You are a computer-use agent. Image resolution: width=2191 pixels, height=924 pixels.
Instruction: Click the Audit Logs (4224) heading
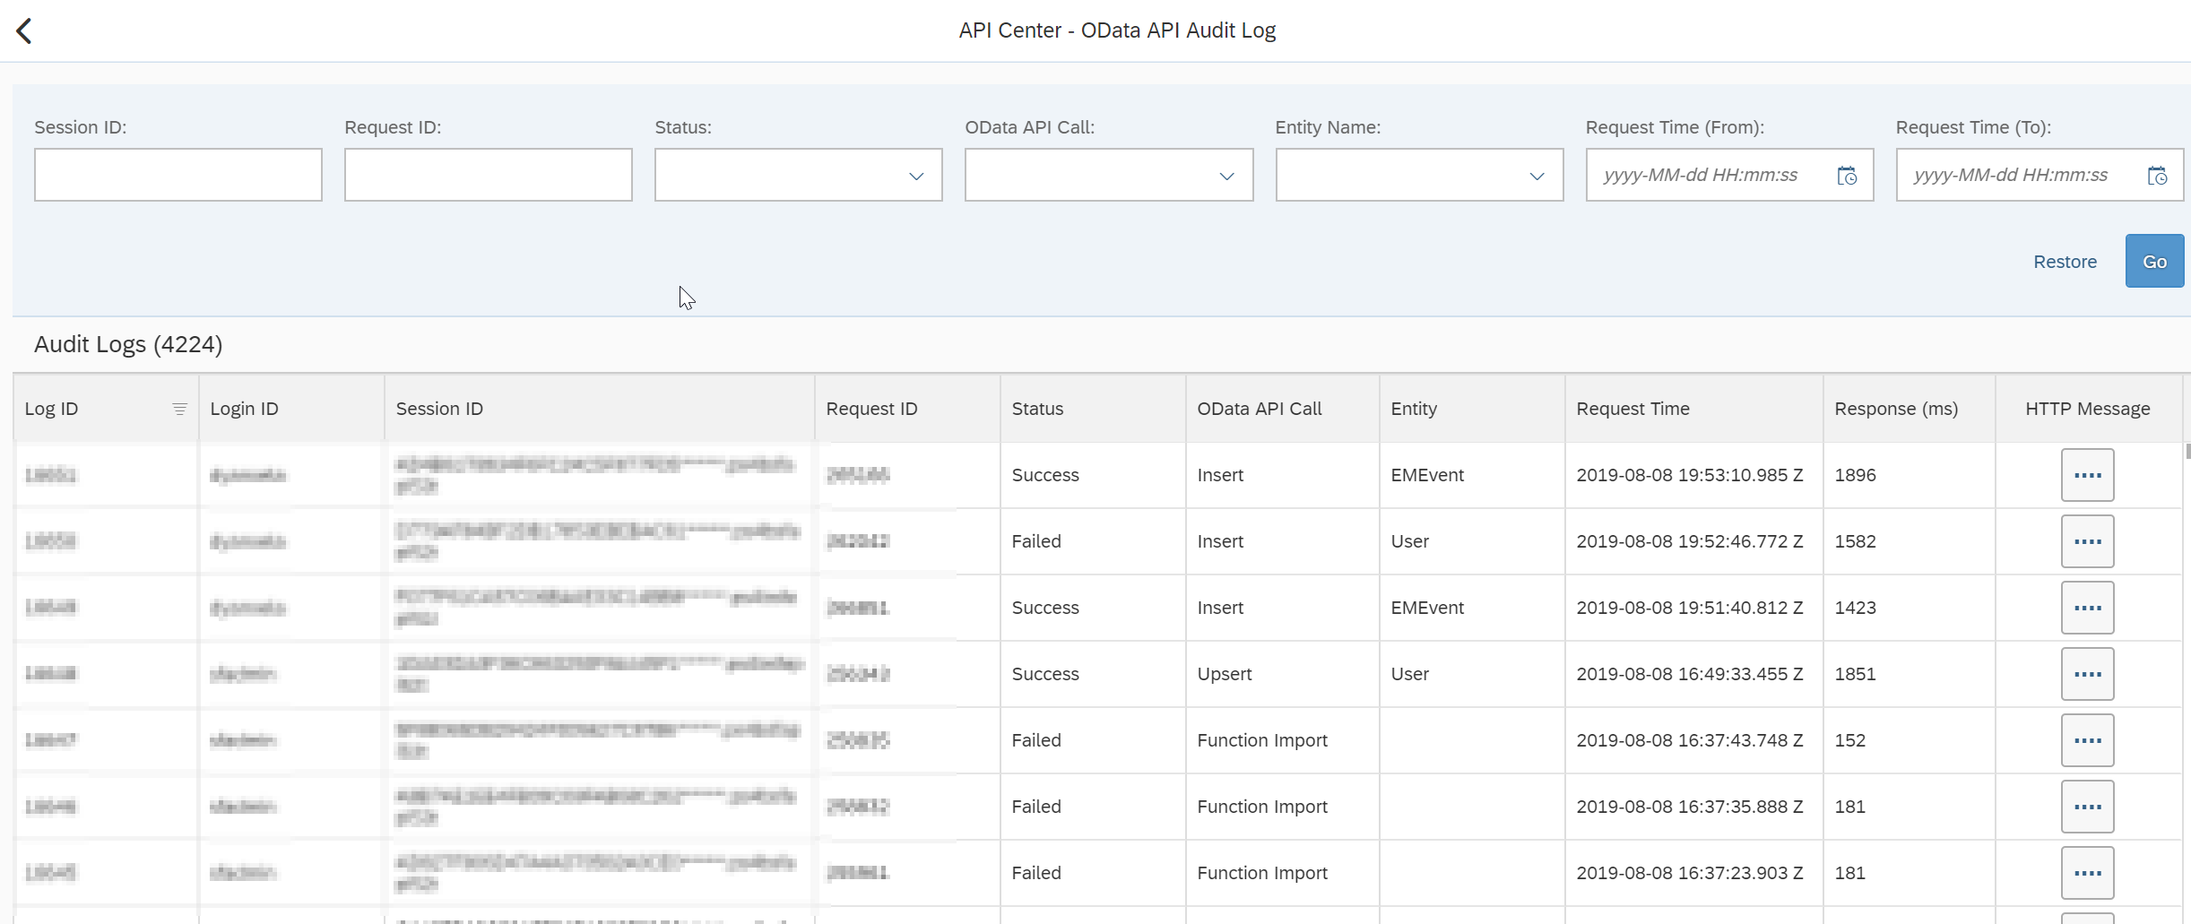point(128,344)
